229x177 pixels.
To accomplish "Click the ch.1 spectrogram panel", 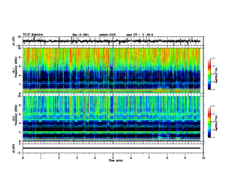I will click(112, 71).
